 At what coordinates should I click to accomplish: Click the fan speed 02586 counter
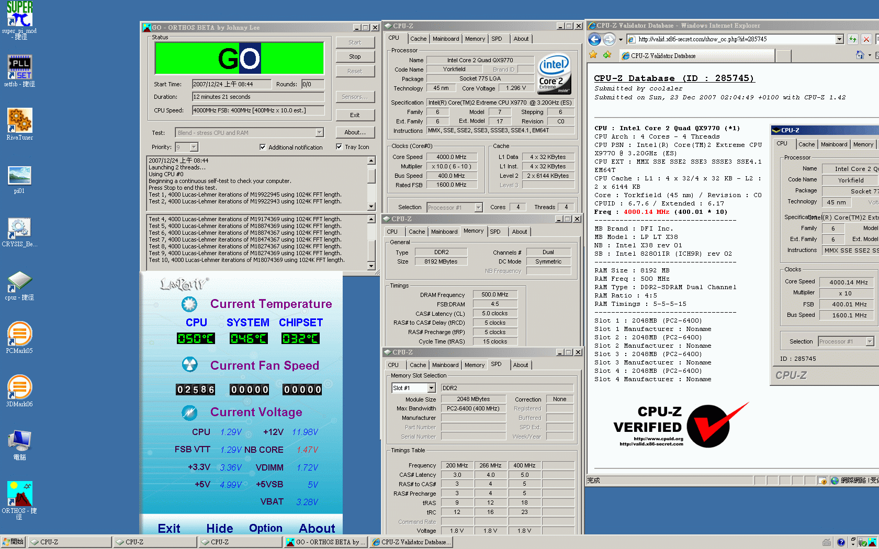click(x=196, y=390)
